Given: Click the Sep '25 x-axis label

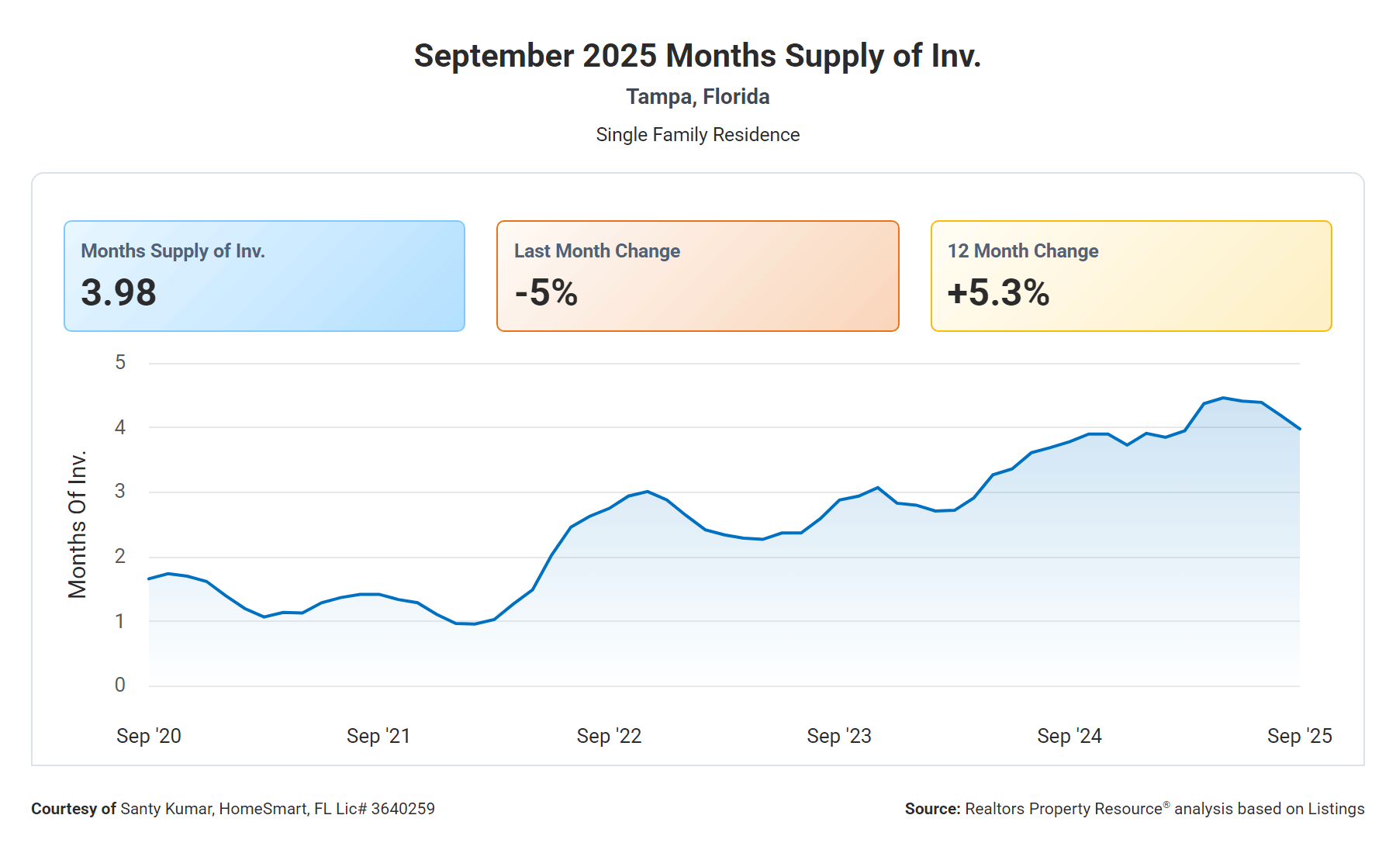Looking at the screenshot, I should [x=1299, y=736].
